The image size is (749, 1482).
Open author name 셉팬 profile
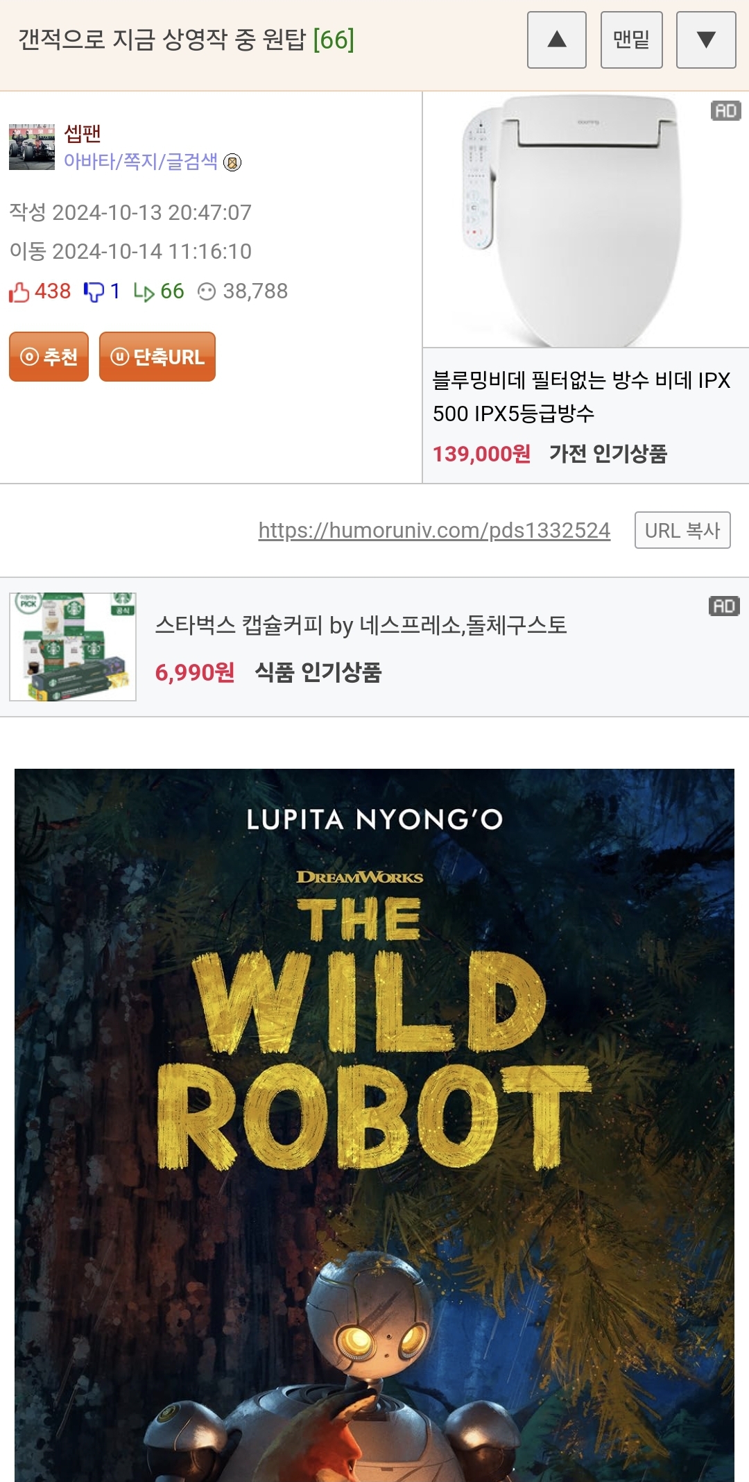83,133
